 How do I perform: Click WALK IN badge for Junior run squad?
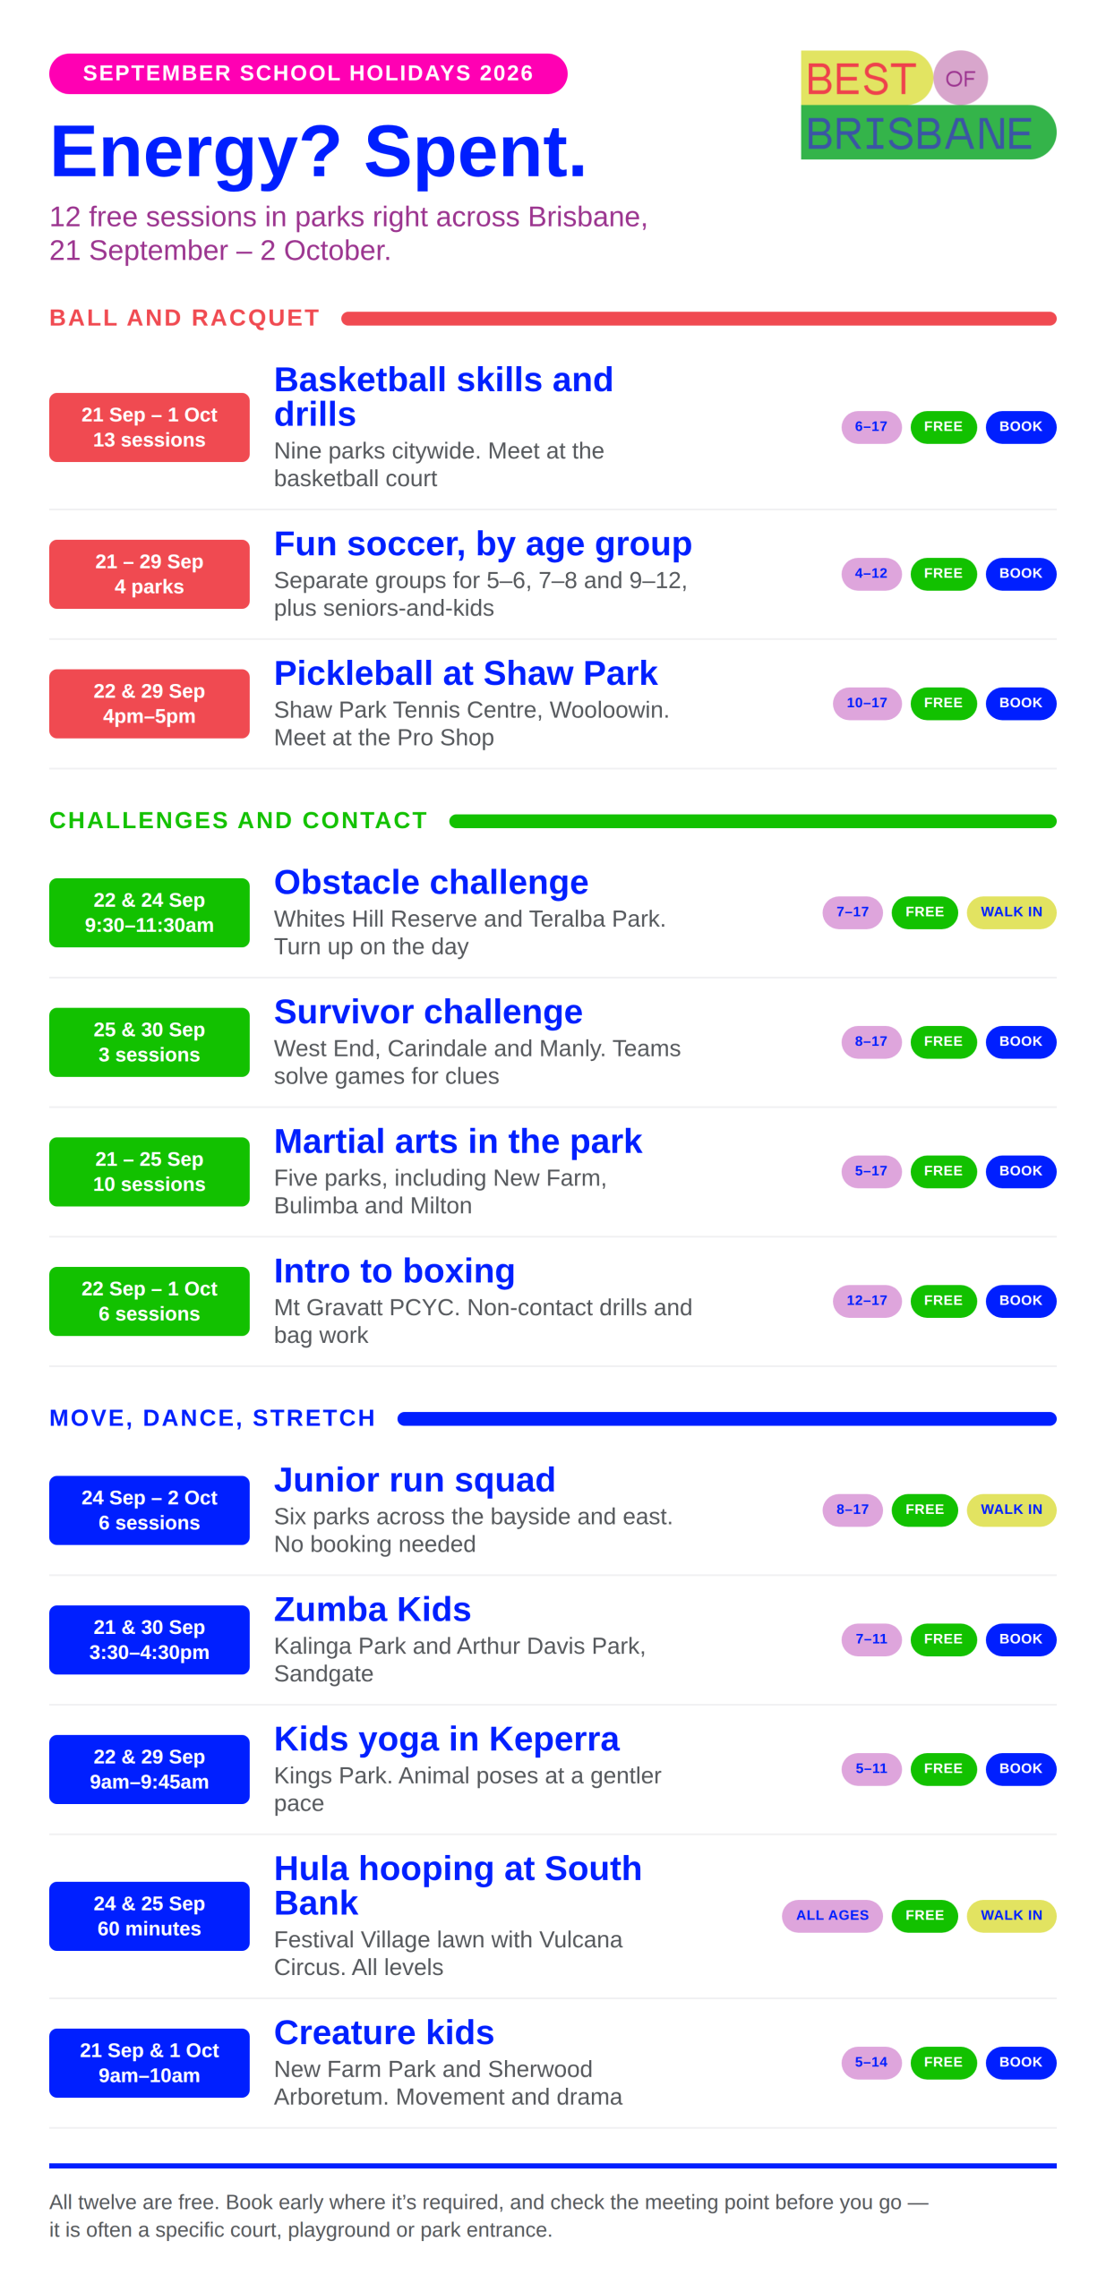coord(1011,1509)
